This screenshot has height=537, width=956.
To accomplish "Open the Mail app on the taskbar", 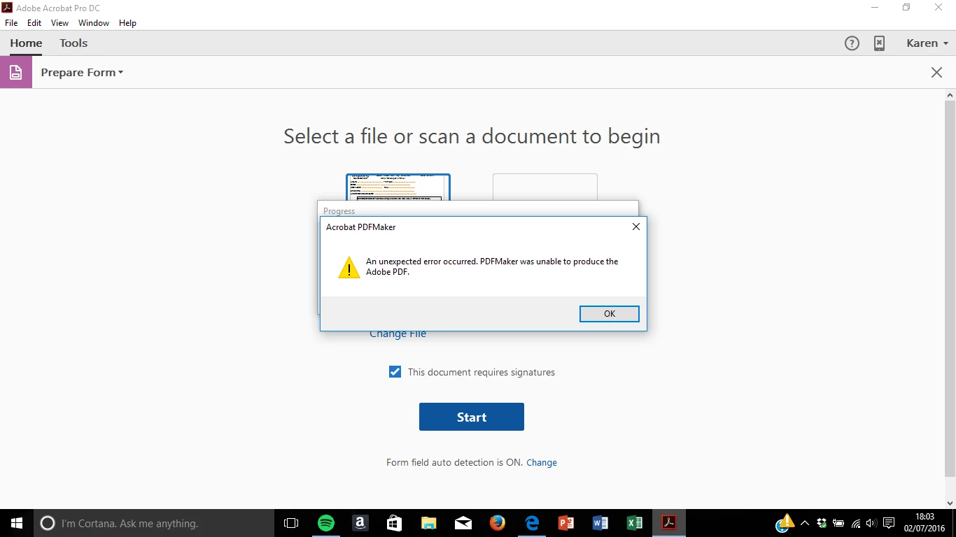I will click(463, 523).
